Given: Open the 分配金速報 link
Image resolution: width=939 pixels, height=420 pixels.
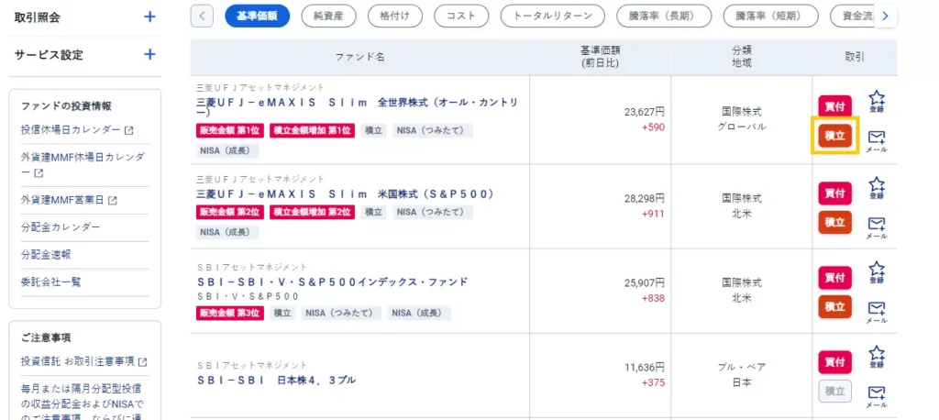Looking at the screenshot, I should [46, 254].
